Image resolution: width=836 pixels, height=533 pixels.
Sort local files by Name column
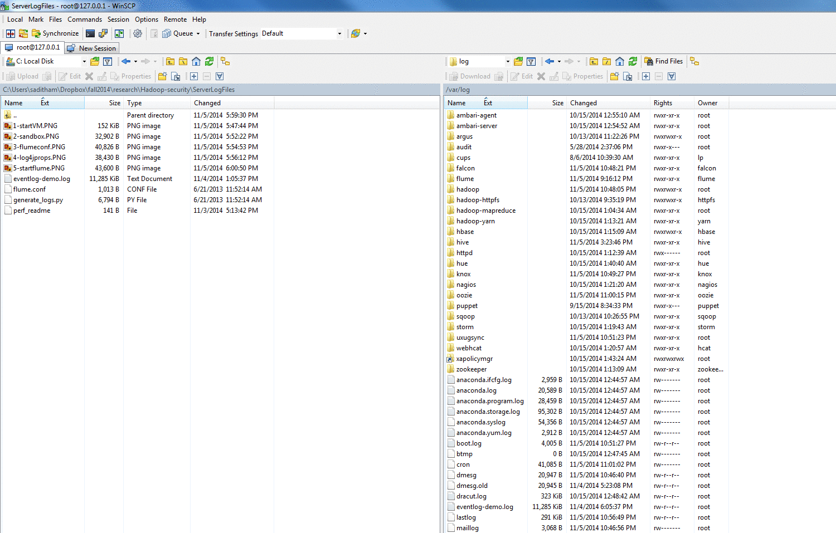click(x=43, y=103)
